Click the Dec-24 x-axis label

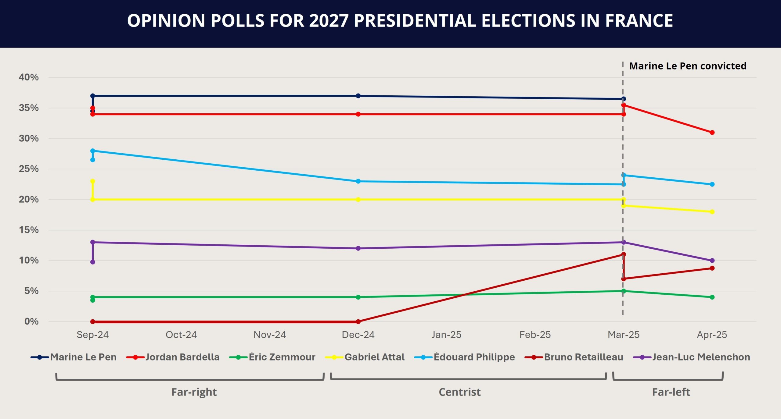click(358, 335)
